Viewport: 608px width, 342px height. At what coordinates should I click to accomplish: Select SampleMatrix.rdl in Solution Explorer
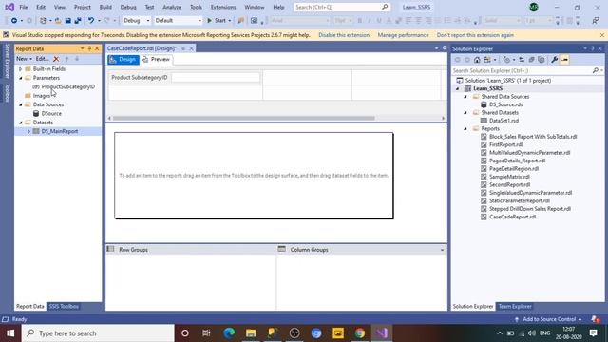coord(509,177)
